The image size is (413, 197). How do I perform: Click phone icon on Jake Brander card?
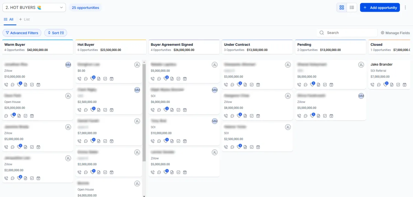pos(372,84)
